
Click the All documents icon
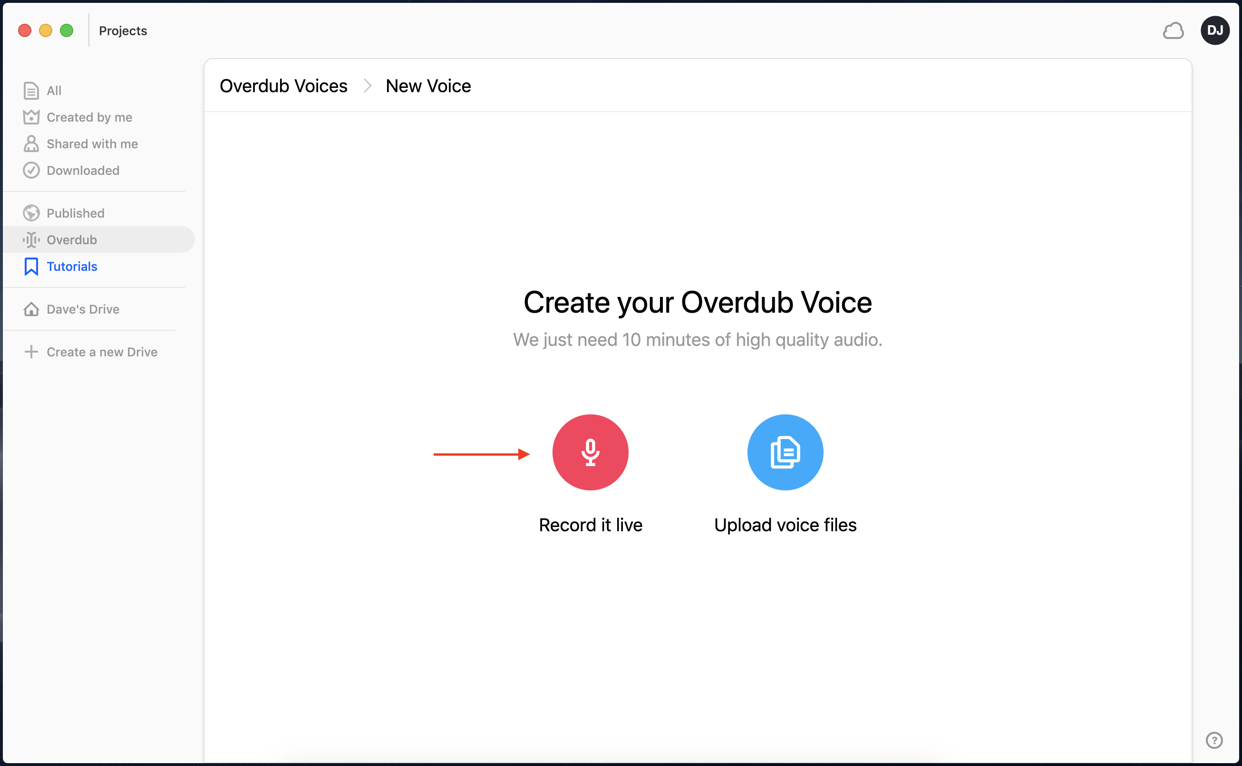point(31,91)
